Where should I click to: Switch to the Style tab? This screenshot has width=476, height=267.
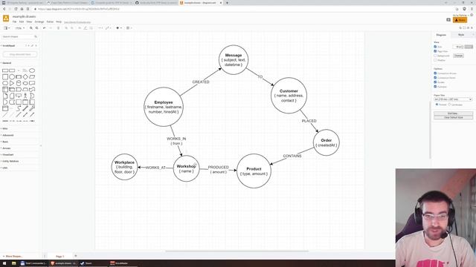click(x=461, y=35)
